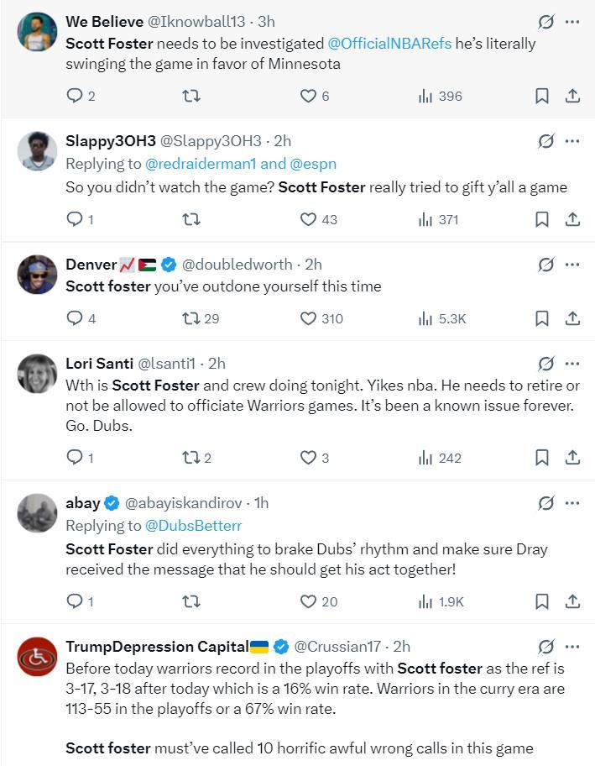Bookmark Slappy3OH3's tweet
Image resolution: width=595 pixels, height=766 pixels.
click(542, 219)
